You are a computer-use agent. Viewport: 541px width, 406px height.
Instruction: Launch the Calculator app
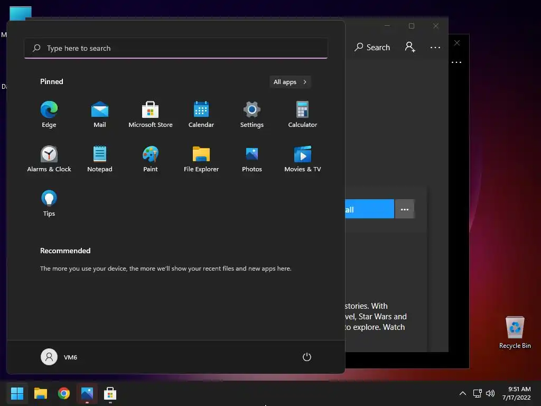point(303,115)
